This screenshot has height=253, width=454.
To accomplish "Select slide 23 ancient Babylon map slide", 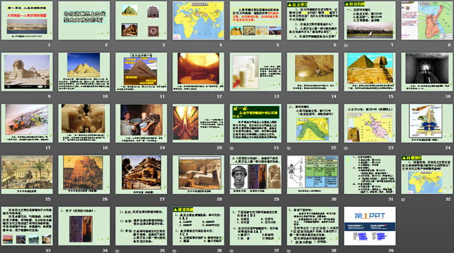I will pos(370,123).
